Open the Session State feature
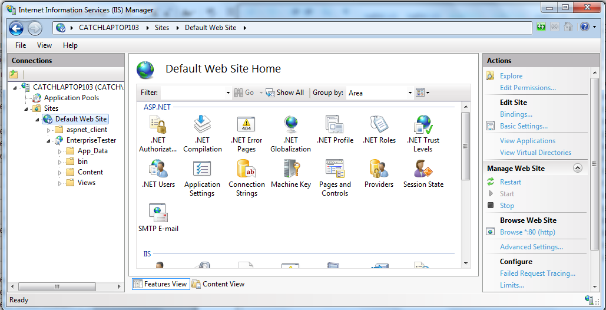 [423, 169]
